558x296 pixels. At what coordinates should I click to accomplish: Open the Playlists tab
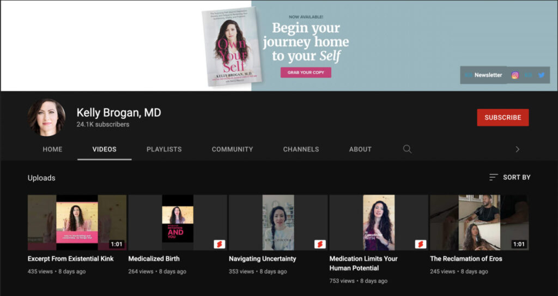(164, 149)
